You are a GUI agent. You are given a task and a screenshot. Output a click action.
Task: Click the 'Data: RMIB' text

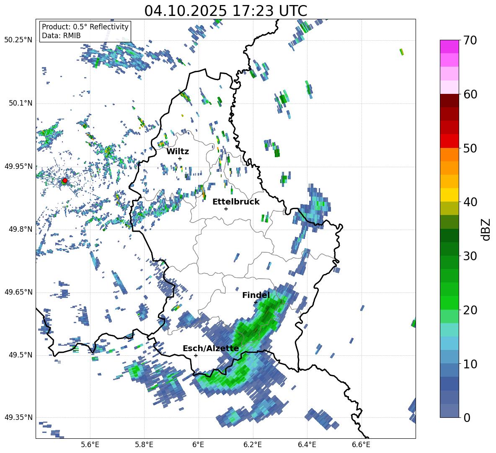point(61,36)
